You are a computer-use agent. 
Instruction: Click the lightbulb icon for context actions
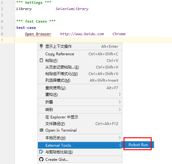coord(41,46)
